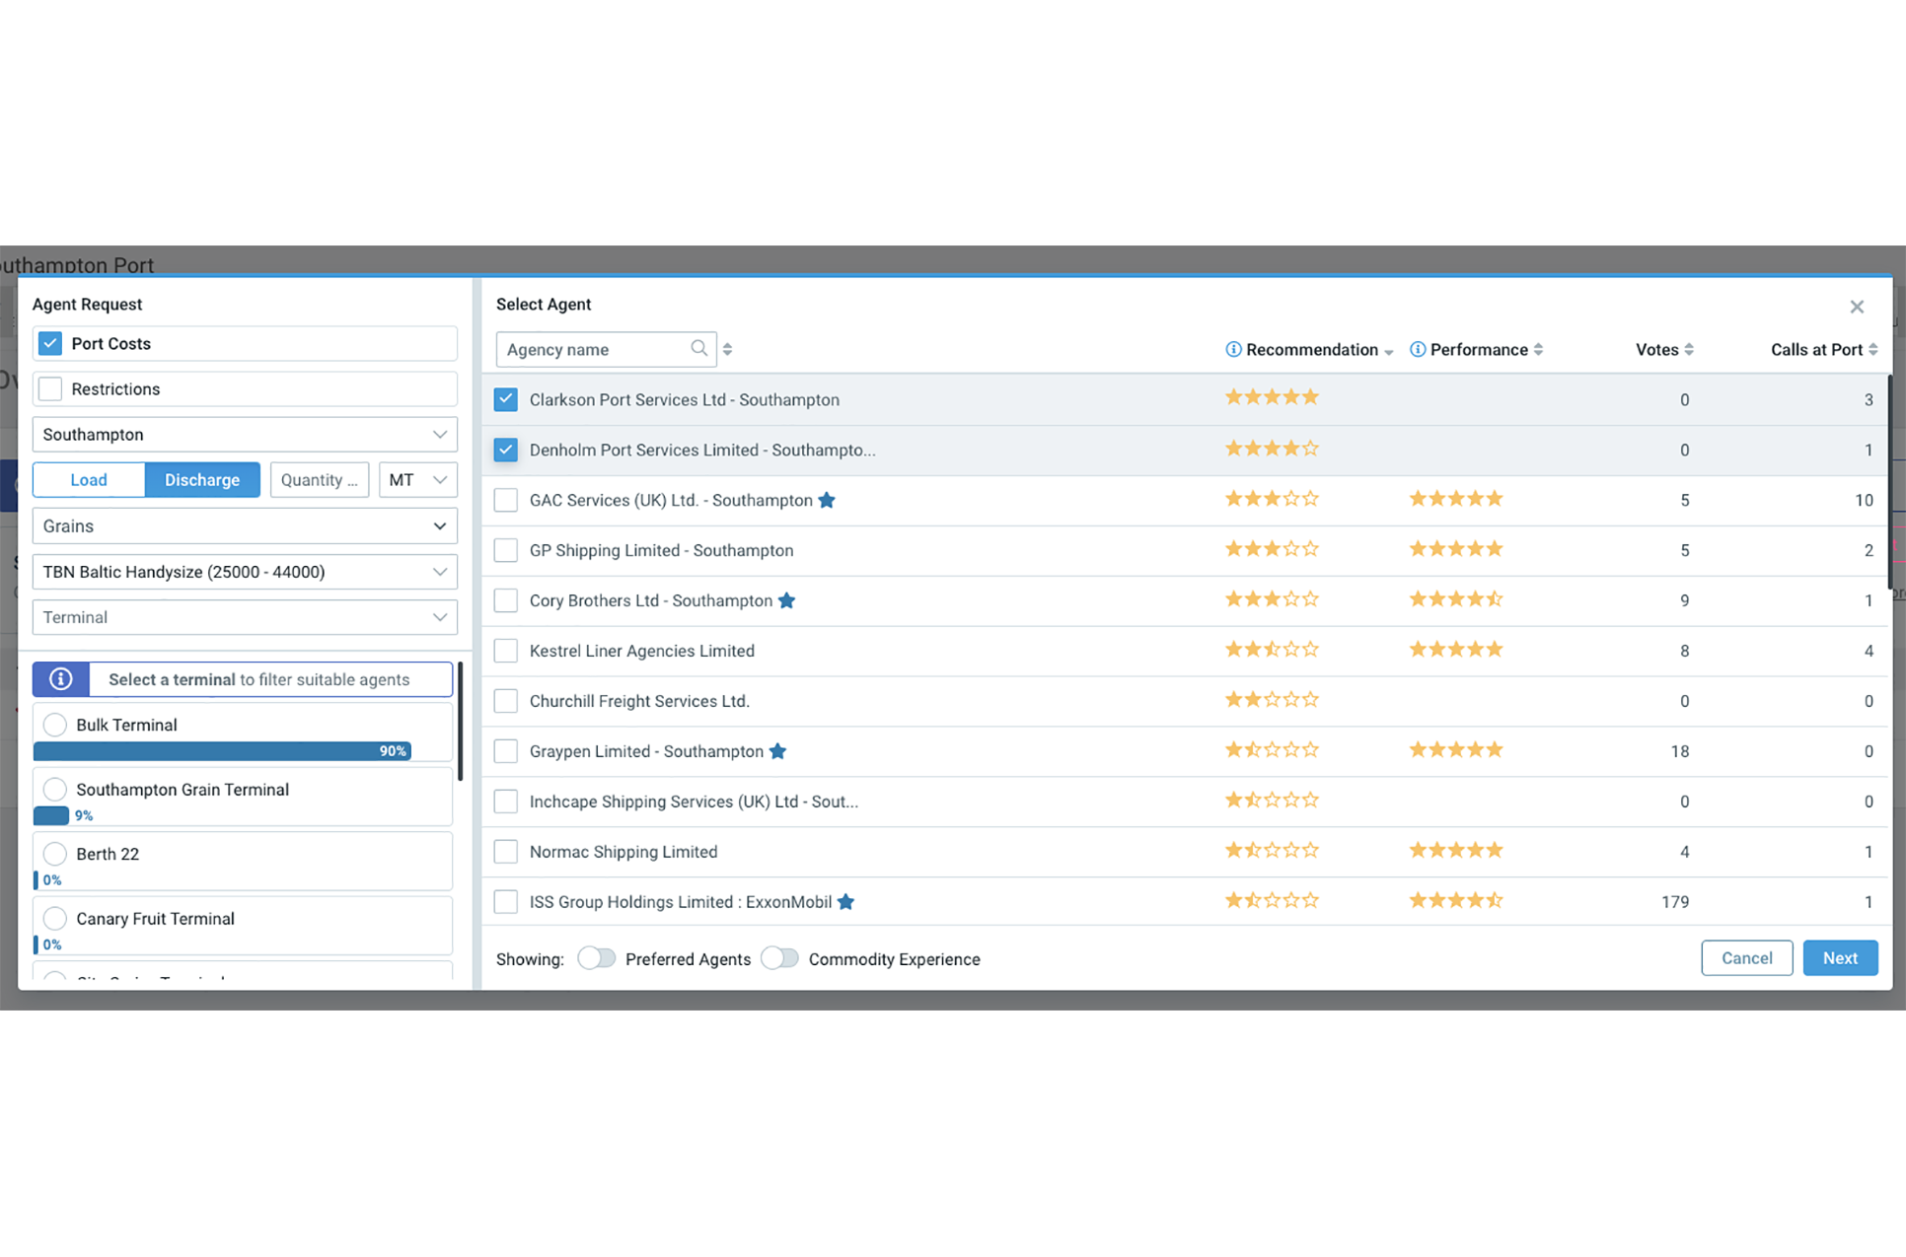Click agent list vertical scrollbar

tap(1890, 483)
